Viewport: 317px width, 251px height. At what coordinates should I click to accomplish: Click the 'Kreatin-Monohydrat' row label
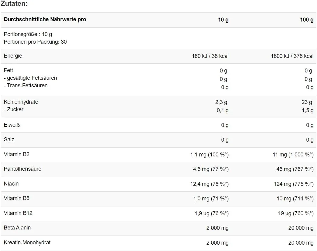pos(27,243)
